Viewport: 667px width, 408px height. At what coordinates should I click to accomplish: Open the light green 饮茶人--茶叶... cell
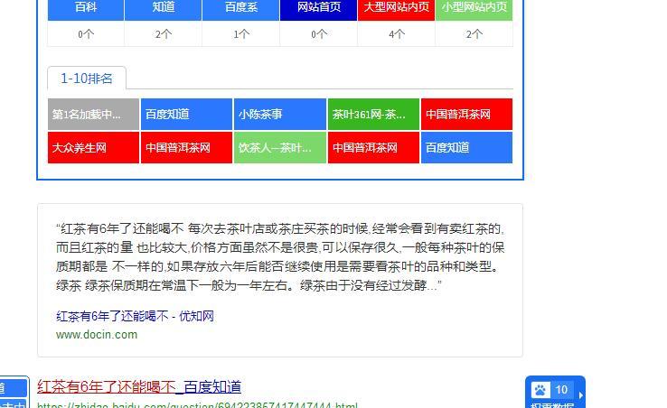coord(280,147)
